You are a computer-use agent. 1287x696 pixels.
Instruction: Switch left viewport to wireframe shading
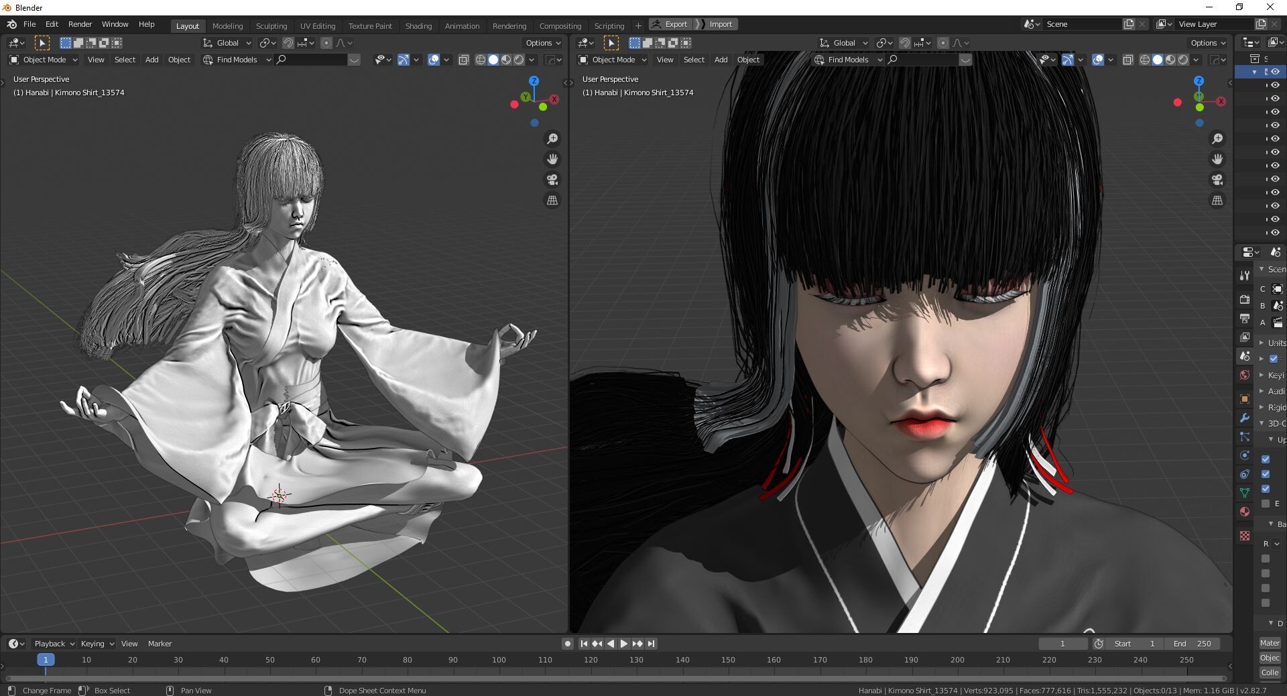(x=481, y=60)
